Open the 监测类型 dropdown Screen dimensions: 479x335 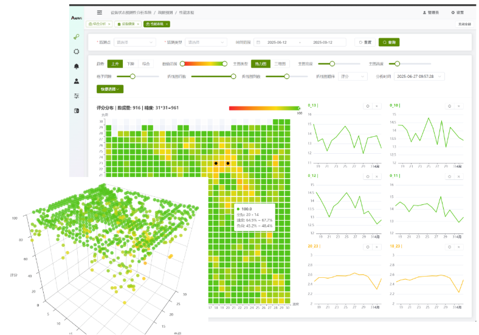(x=205, y=43)
